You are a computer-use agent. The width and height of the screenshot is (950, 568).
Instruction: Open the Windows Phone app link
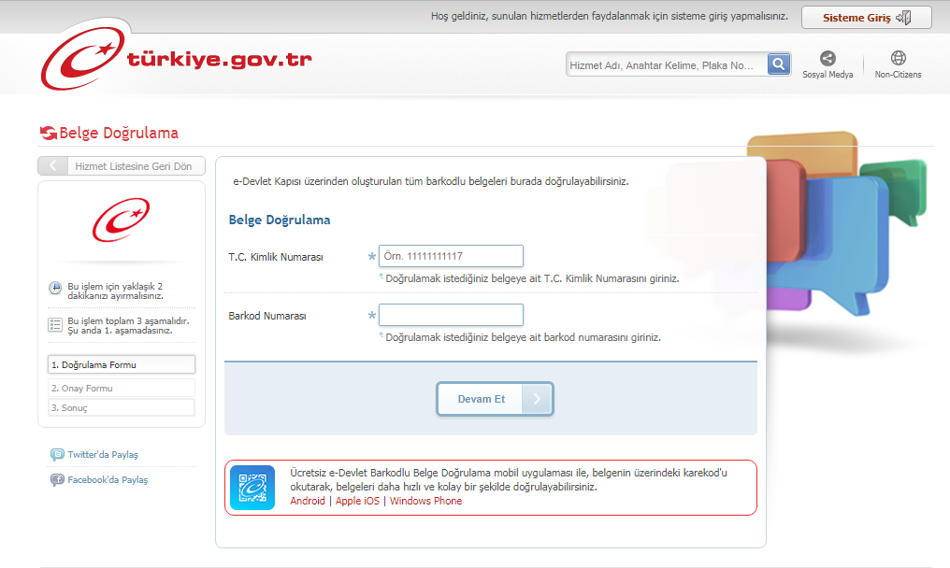coord(425,502)
